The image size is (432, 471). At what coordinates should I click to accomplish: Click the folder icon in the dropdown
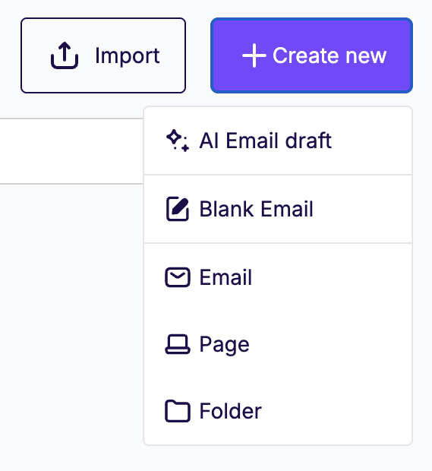(178, 411)
